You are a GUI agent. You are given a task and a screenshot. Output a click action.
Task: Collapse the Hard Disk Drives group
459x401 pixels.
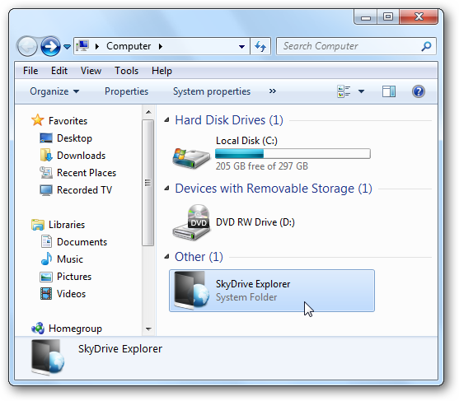166,119
